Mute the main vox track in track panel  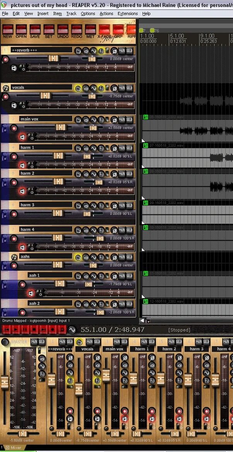(122, 120)
